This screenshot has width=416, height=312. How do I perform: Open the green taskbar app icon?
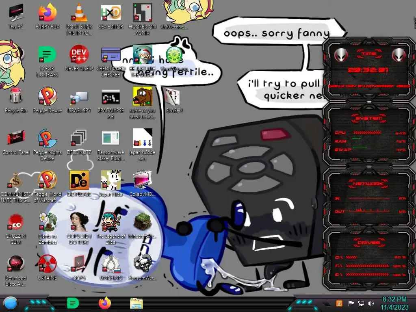[73, 303]
